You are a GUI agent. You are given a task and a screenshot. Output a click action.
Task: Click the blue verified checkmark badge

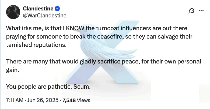point(57,9)
